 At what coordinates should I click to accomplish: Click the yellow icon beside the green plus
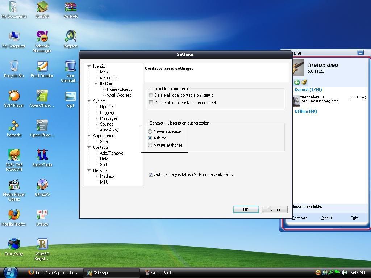(x=304, y=82)
